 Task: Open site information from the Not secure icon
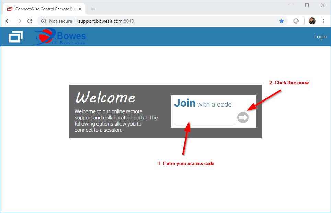[x=44, y=21]
